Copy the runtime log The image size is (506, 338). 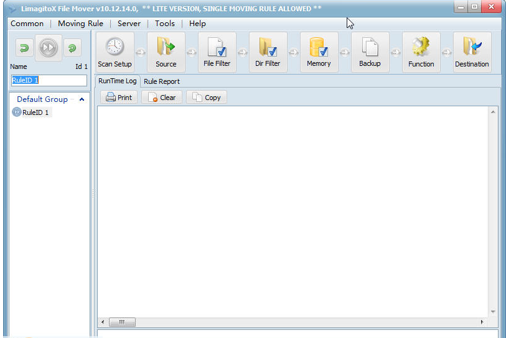click(207, 98)
